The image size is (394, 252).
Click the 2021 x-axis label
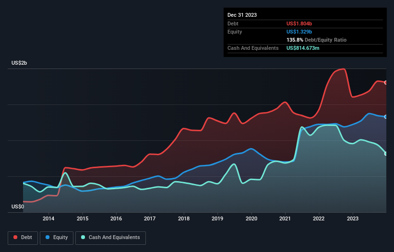point(285,218)
